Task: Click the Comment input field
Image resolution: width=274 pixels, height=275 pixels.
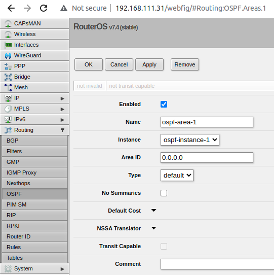Action: (x=217, y=264)
